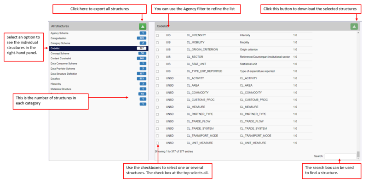Click the 'Mobility' name cell
This screenshot has width=368, height=188.
click(244, 43)
